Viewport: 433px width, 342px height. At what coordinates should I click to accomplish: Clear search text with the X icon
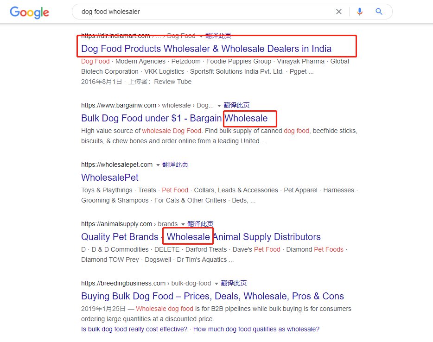339,12
